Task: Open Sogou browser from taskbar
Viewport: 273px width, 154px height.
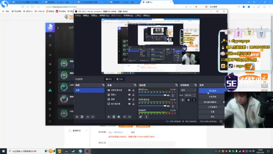Action: [x=80, y=151]
